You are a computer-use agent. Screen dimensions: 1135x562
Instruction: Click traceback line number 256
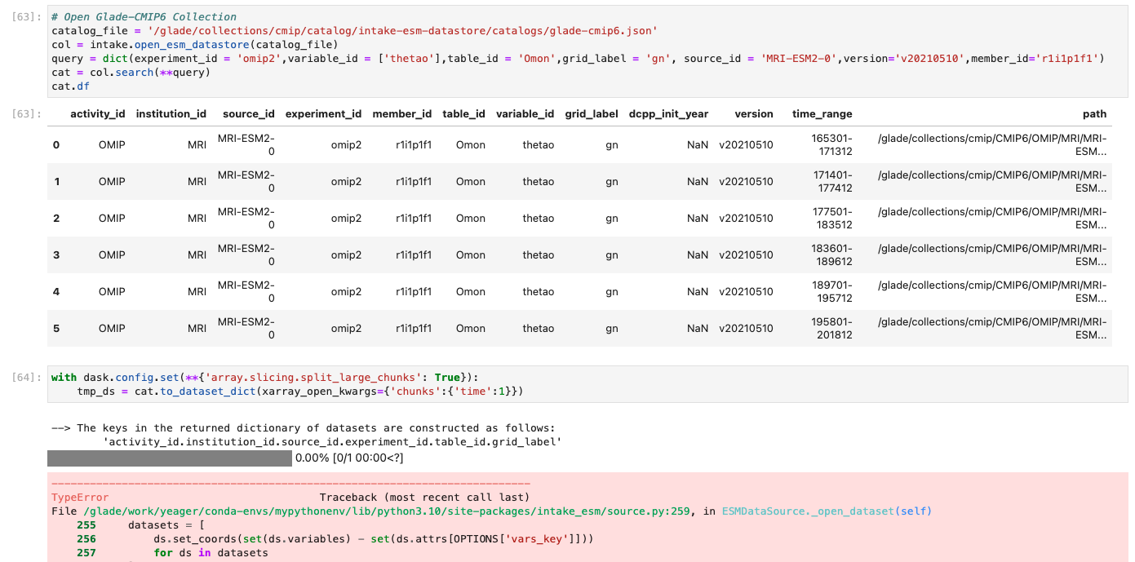pos(86,539)
